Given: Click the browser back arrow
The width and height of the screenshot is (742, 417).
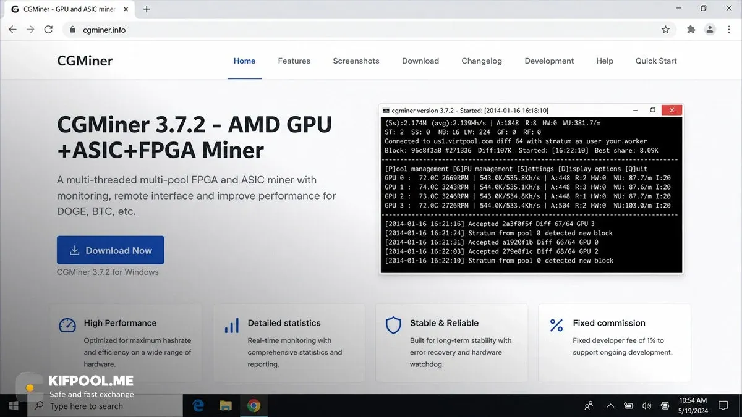Looking at the screenshot, I should [x=12, y=29].
